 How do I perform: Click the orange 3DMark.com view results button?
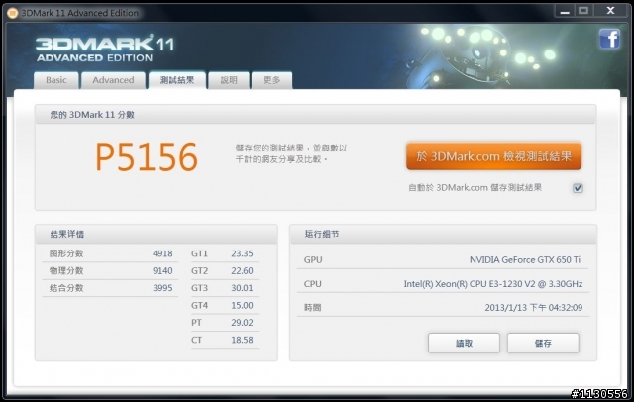(x=493, y=156)
